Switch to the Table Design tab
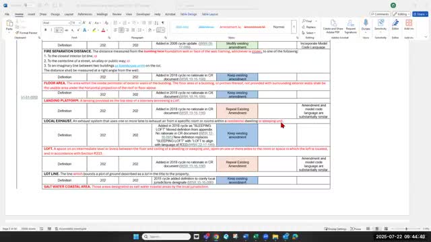Viewport: 431px width, 242px height. click(x=189, y=14)
